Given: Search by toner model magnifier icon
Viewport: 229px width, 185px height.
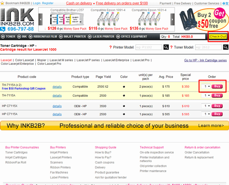Looking at the screenshot, I should [226, 47].
